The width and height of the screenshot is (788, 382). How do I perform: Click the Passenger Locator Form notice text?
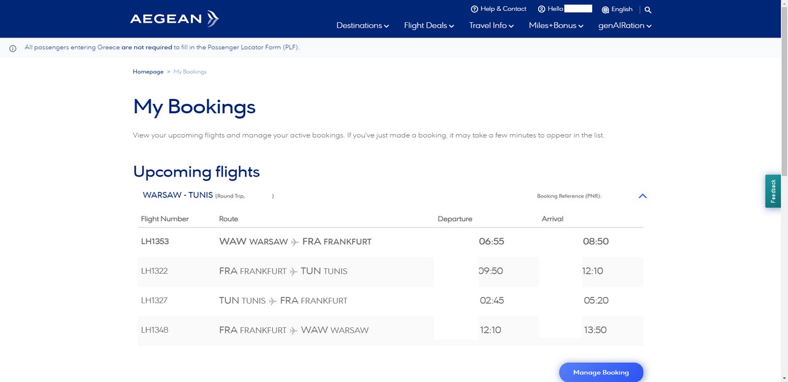[x=162, y=47]
